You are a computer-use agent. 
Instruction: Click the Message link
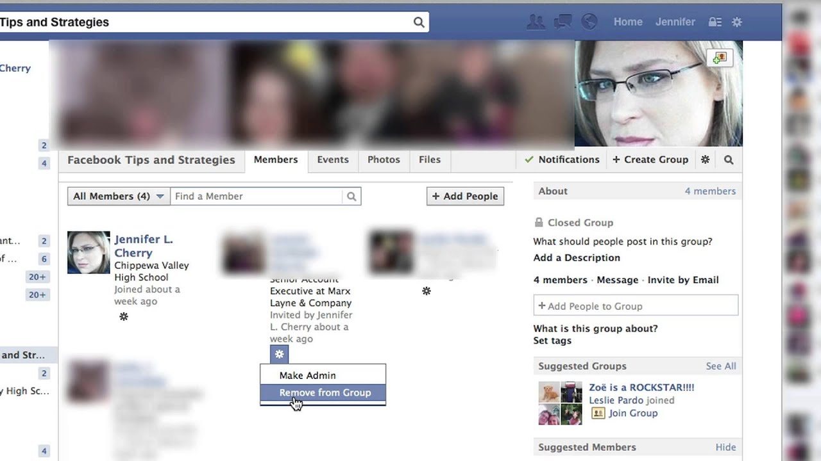pos(618,280)
